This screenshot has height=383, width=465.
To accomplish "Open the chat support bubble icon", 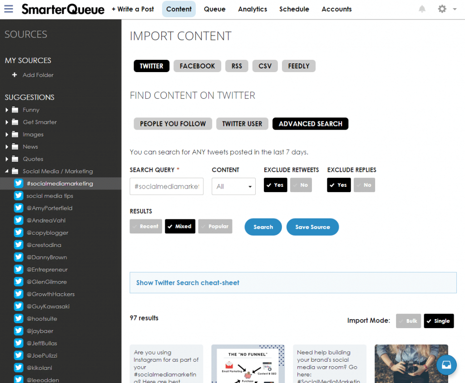I will pyautogui.click(x=446, y=365).
